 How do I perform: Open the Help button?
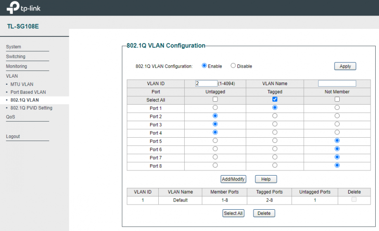click(266, 179)
